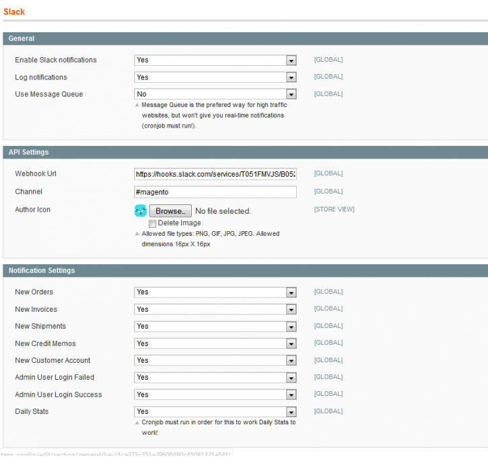The width and height of the screenshot is (488, 457).
Task: Open the New Invoices dropdown
Action: click(215, 309)
